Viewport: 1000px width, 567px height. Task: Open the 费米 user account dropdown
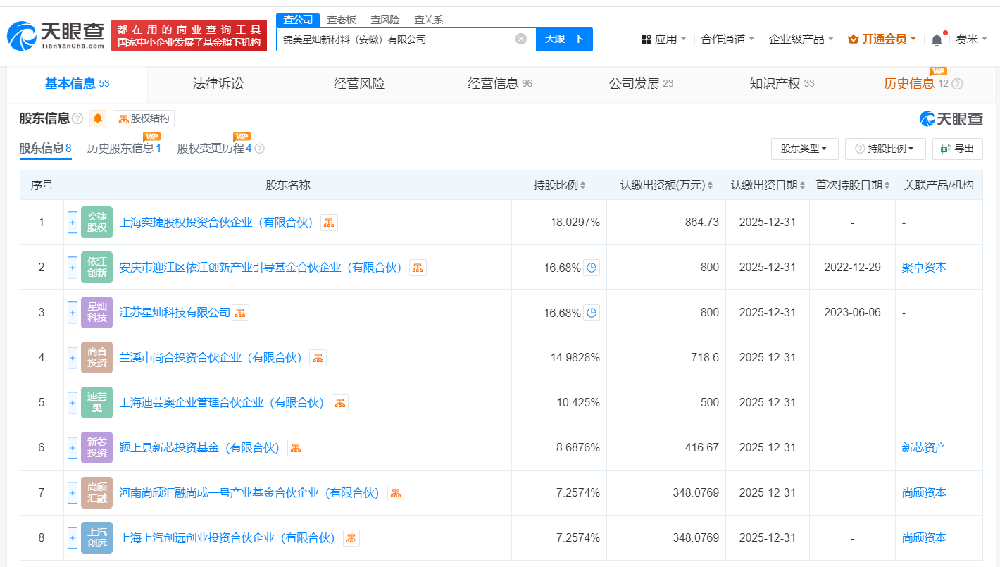pos(972,39)
